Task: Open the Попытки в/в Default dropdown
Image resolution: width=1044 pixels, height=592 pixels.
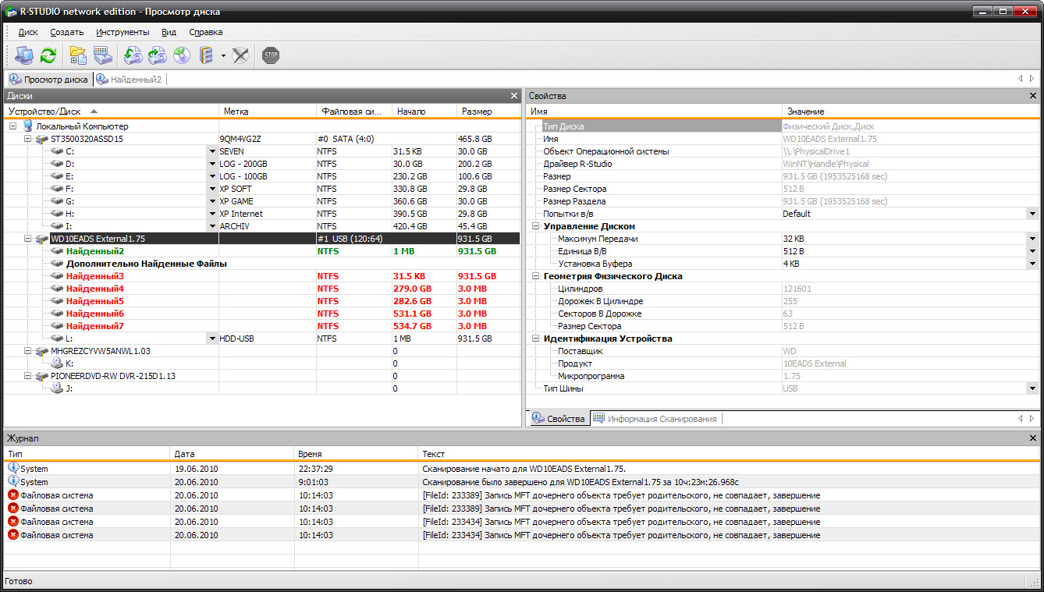Action: point(1033,214)
